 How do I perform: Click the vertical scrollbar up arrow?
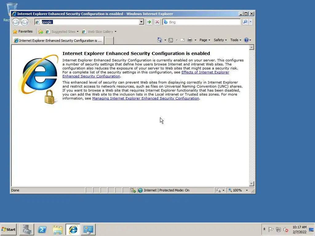coord(252,47)
